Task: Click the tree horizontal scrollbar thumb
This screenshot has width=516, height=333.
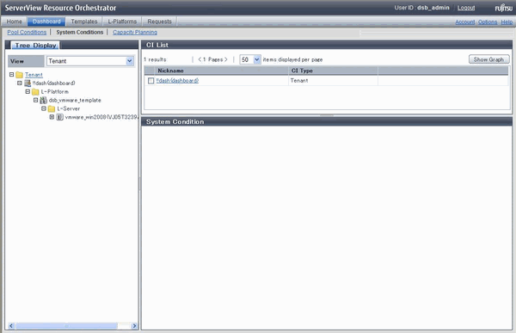Action: tap(67, 326)
